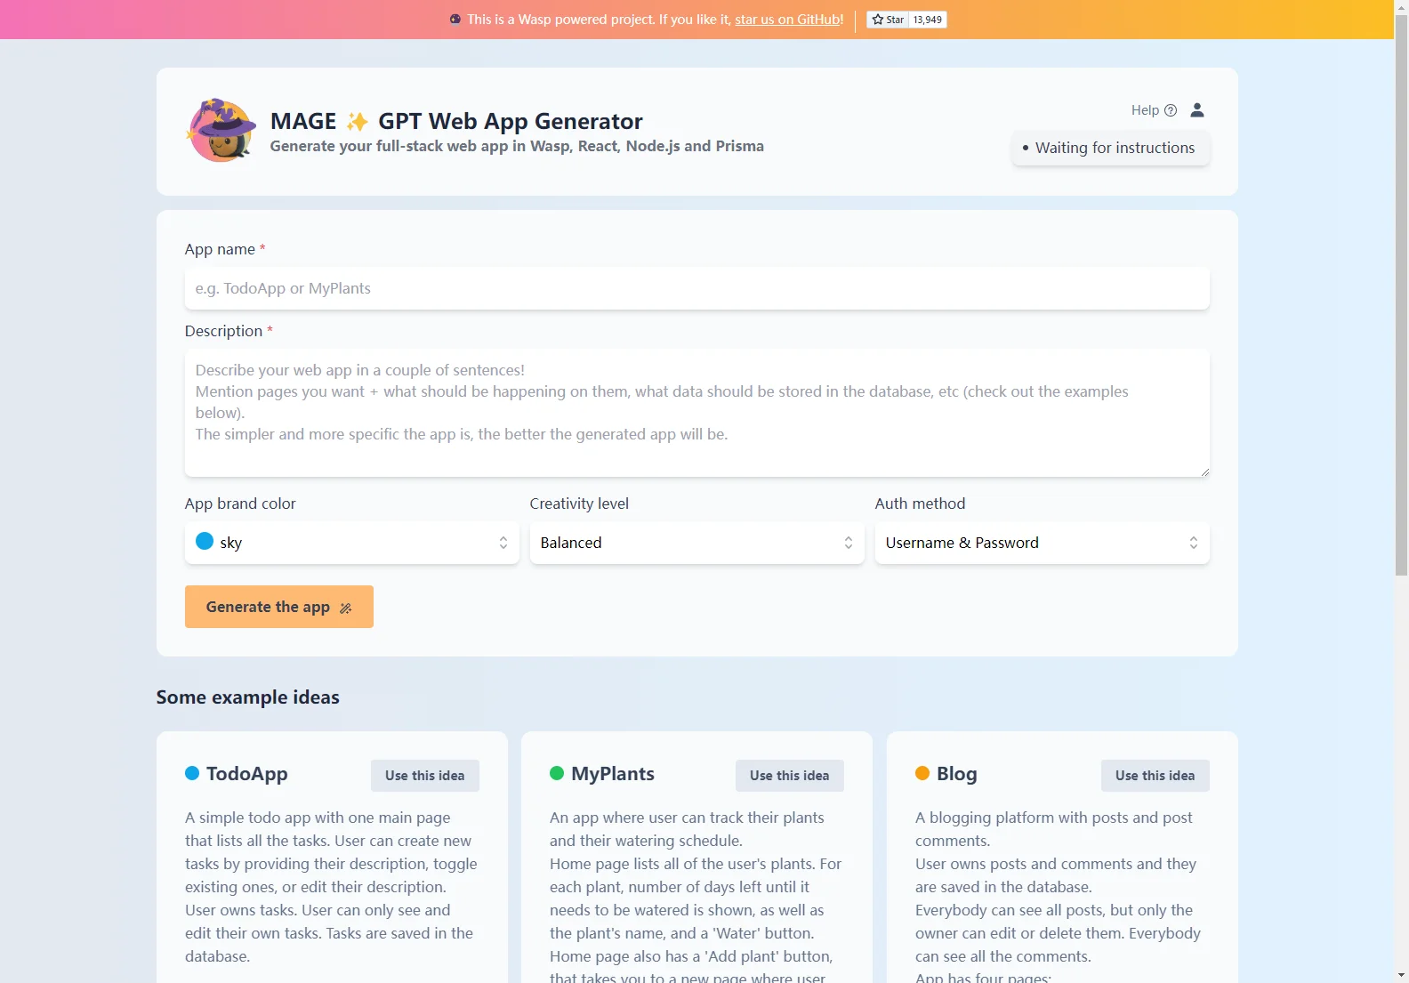Click the Waiting for instructions status
The image size is (1409, 983).
(x=1110, y=148)
